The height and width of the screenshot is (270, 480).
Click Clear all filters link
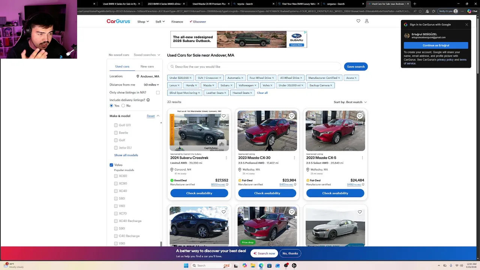pyautogui.click(x=262, y=93)
